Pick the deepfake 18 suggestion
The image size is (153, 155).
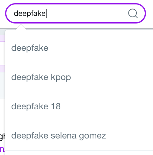[x=79, y=106]
